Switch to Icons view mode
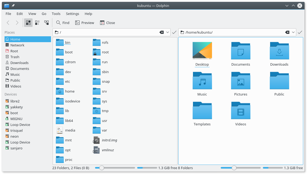Screen dimensions: 308x175 (28, 23)
